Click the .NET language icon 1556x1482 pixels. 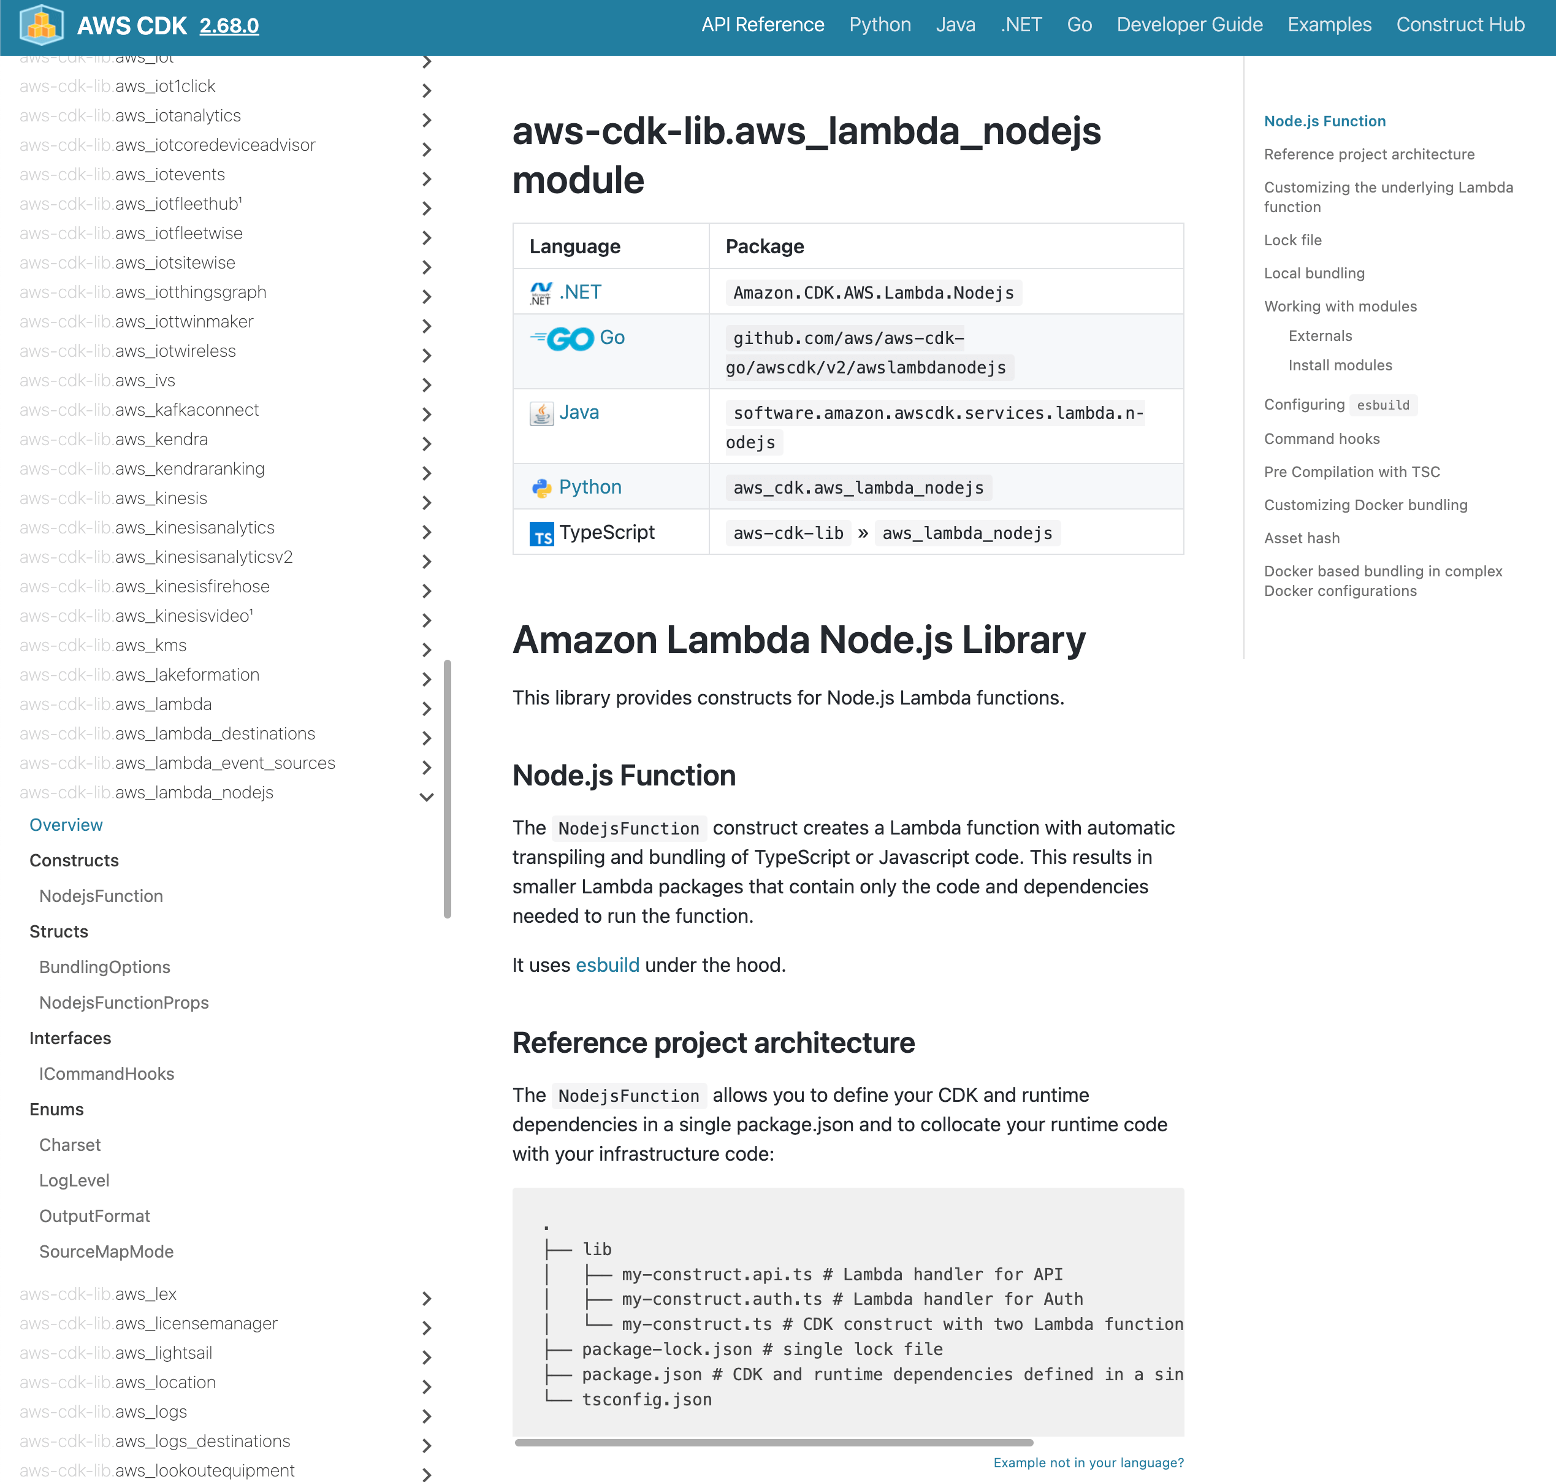541,293
